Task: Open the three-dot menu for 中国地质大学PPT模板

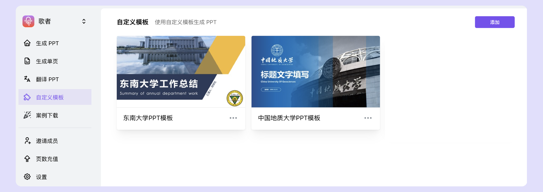Action: 368,118
